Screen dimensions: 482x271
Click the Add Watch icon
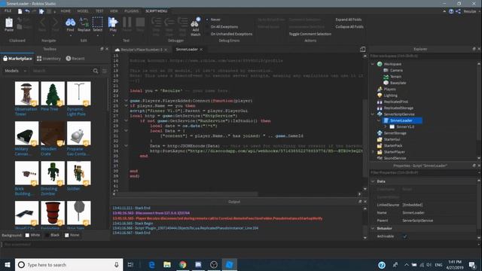point(196,23)
